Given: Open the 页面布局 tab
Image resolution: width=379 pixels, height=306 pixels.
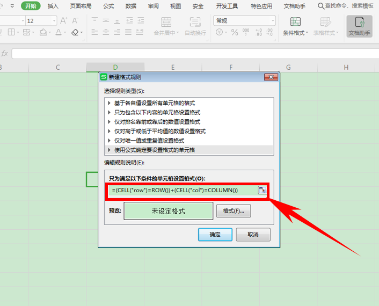Looking at the screenshot, I should pos(81,6).
